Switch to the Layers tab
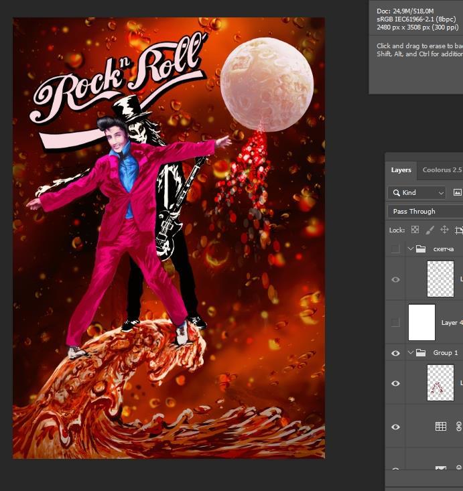The height and width of the screenshot is (491, 463). pyautogui.click(x=401, y=170)
